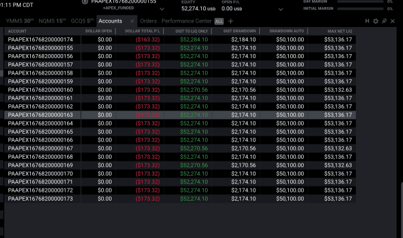The height and width of the screenshot is (238, 403).
Task: Select account PAAPEX16768200000168 row
Action: [x=180, y=157]
